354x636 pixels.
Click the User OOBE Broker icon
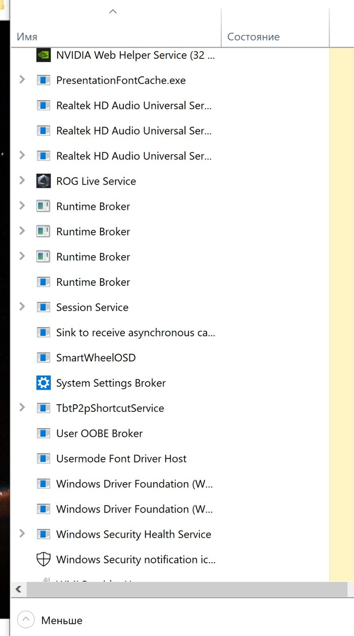43,434
